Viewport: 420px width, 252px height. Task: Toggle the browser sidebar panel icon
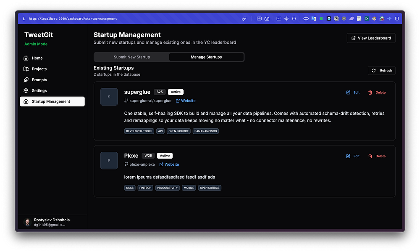click(397, 19)
